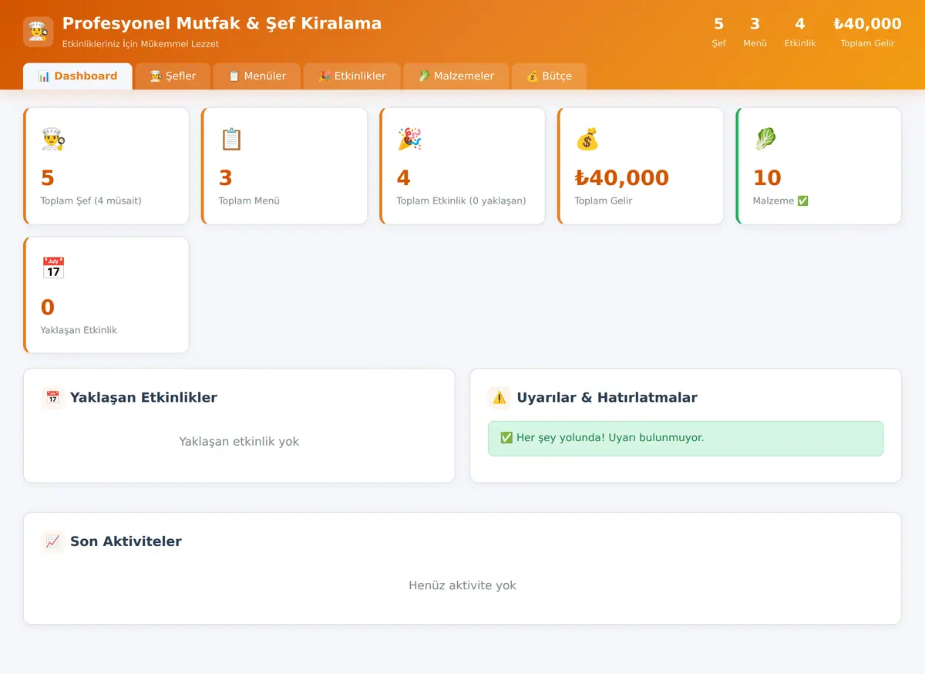
Task: Go to the Etkinlikler tab
Action: (352, 76)
